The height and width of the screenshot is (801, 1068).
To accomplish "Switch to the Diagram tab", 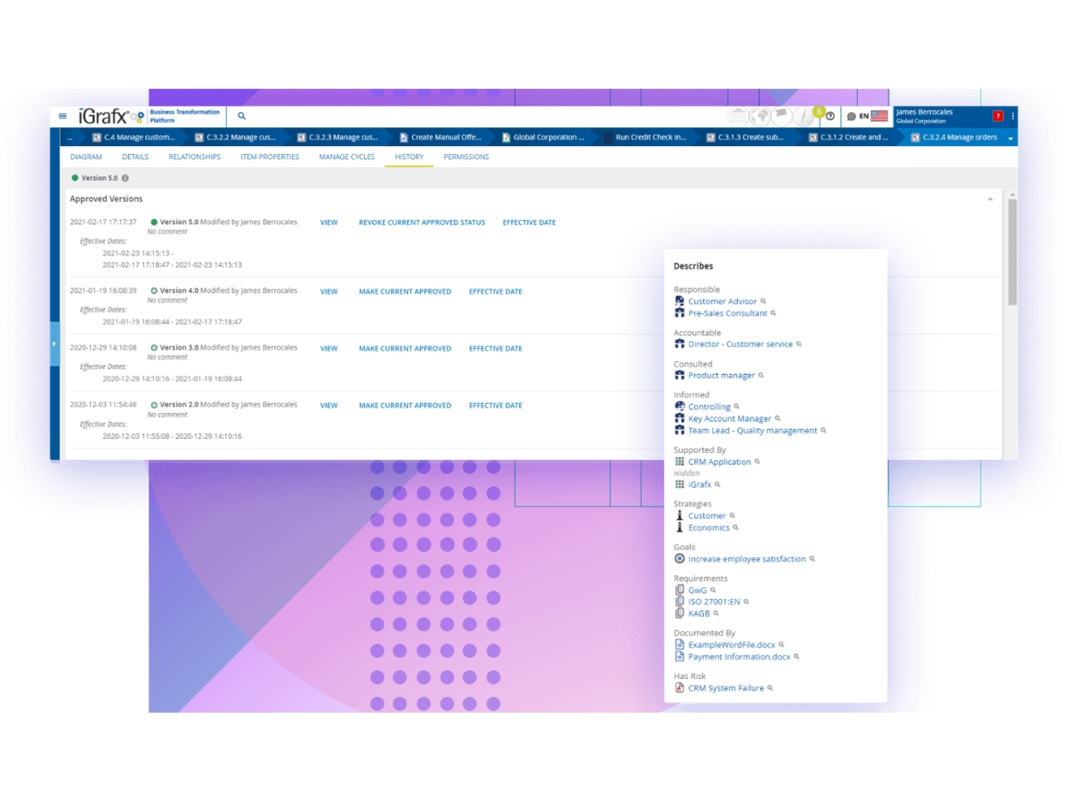I will coord(86,157).
